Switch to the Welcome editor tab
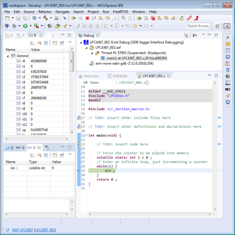 coord(89,76)
